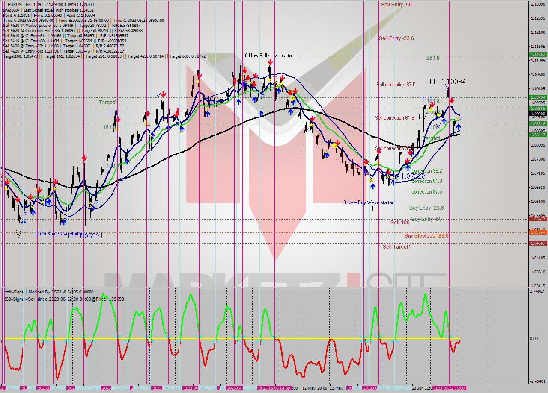Image resolution: width=548 pixels, height=393 pixels.
Task: Select green 'correction 38.2' label
Action: click(x=427, y=170)
